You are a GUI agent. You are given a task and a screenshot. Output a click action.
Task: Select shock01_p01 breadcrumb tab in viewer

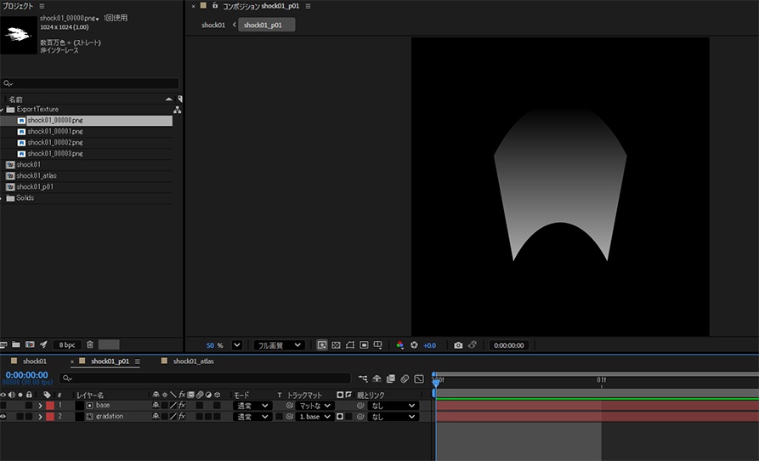(x=266, y=25)
